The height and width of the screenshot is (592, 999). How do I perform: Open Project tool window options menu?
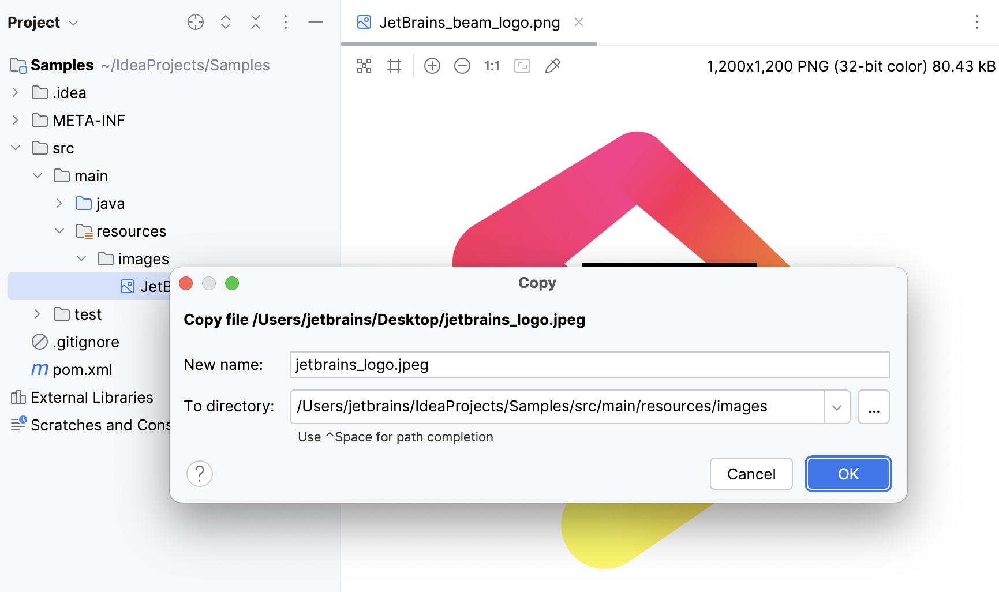286,22
